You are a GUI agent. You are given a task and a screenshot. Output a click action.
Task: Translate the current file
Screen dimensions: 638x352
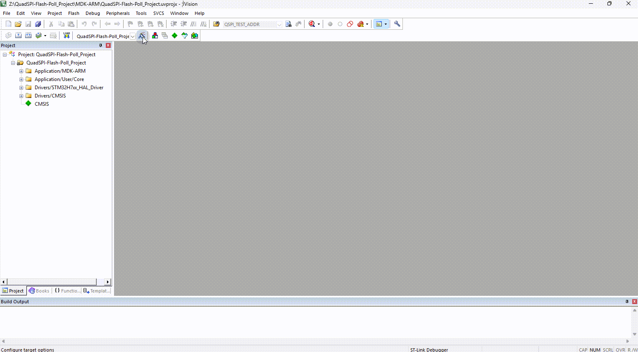click(8, 36)
